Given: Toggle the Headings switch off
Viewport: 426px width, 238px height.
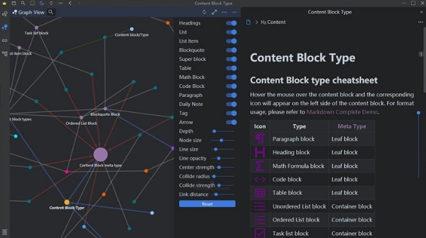Looking at the screenshot, I should (231, 23).
